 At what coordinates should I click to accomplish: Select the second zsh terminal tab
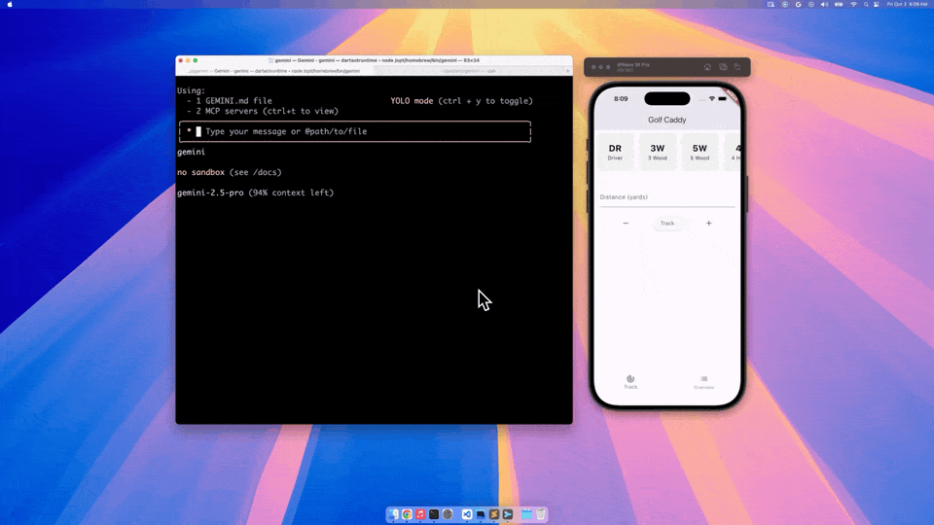468,71
